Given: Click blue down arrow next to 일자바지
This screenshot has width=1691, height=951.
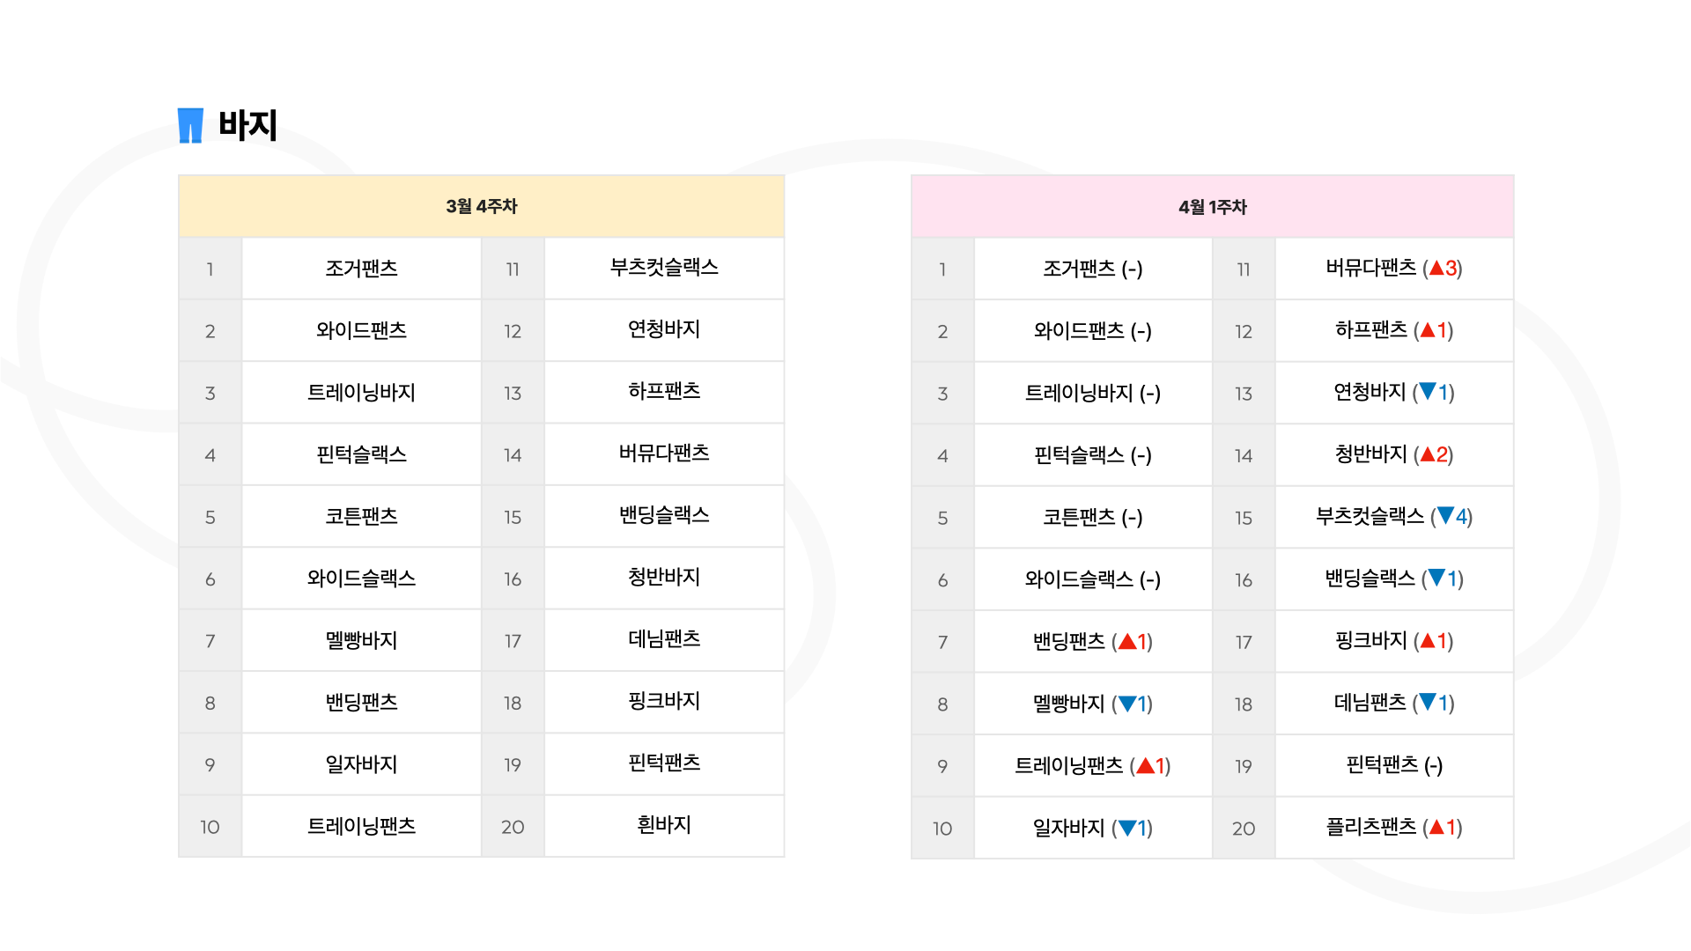Looking at the screenshot, I should (x=1126, y=828).
